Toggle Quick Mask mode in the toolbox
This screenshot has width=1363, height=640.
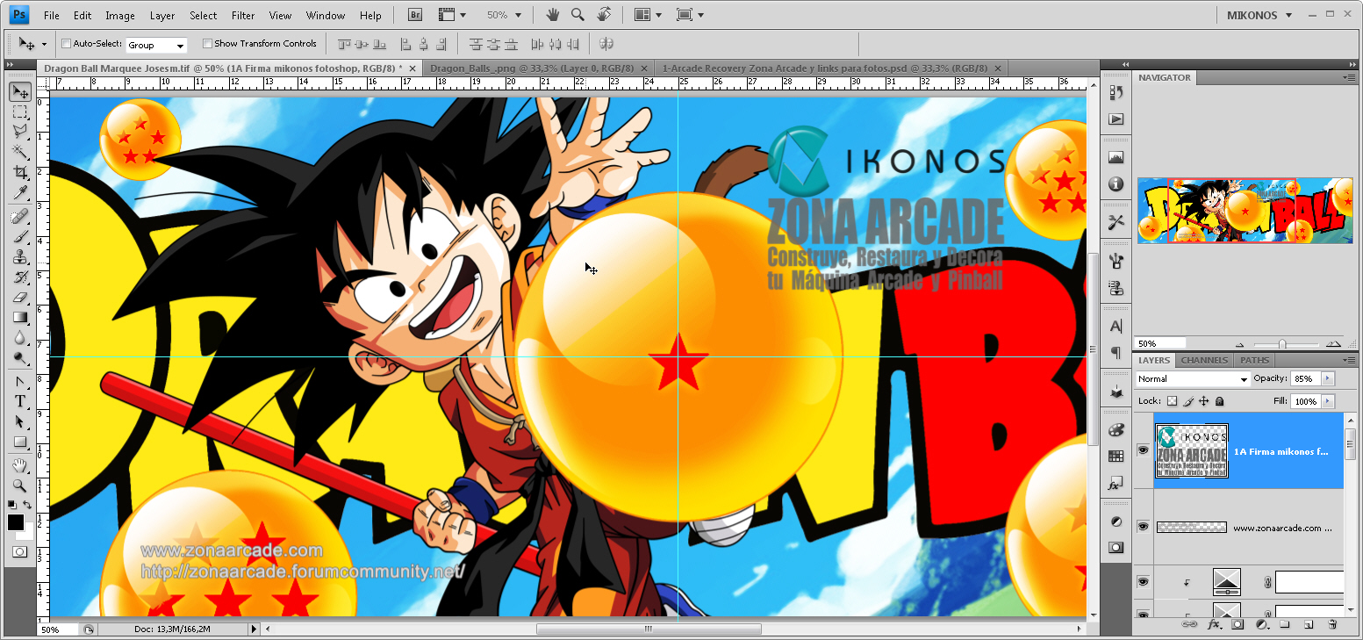[20, 552]
